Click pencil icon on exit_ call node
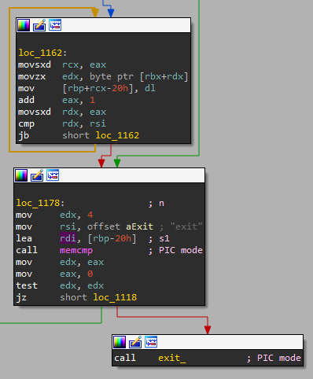This screenshot has height=379, width=313. 135,342
